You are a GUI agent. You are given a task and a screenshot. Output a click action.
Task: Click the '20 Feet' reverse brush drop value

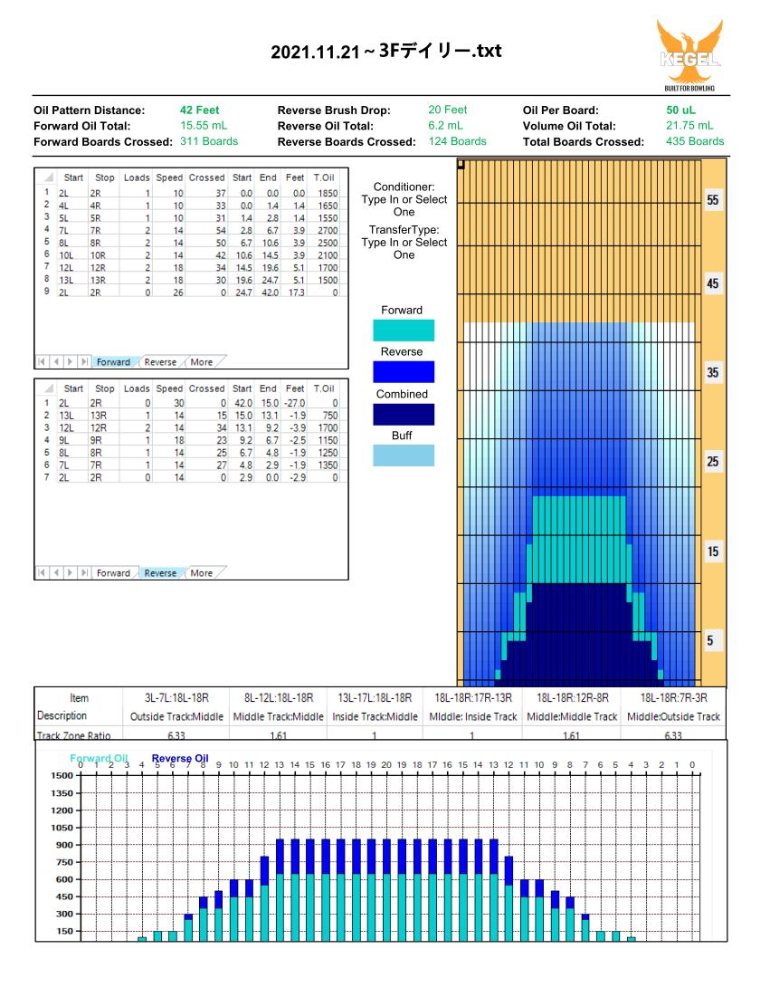[447, 110]
